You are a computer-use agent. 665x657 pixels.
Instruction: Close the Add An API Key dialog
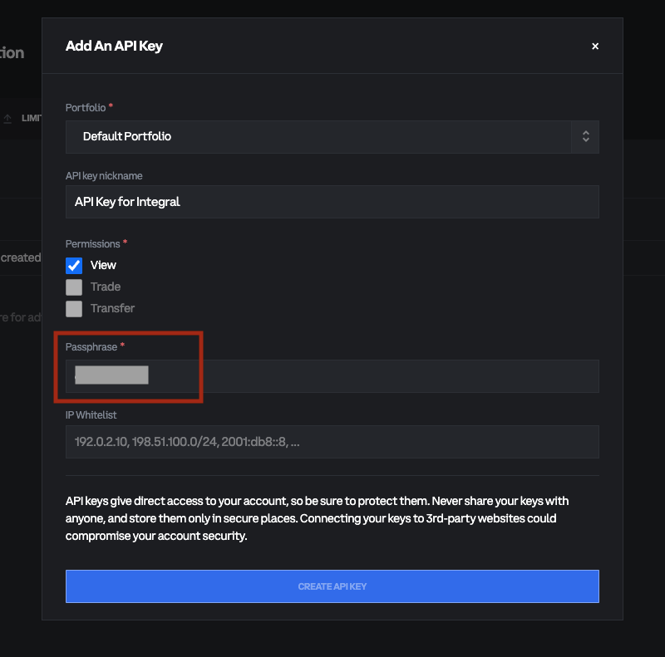point(595,47)
